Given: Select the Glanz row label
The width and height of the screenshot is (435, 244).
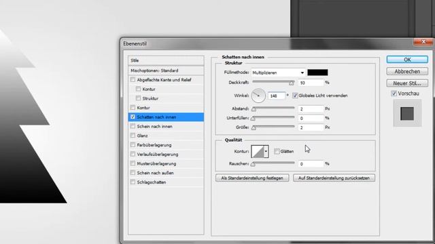Looking at the screenshot, I should 142,136.
